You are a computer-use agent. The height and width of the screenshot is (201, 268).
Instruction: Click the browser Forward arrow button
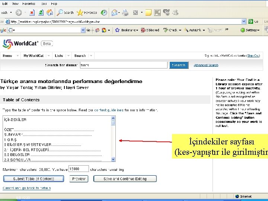(x=19, y=13)
